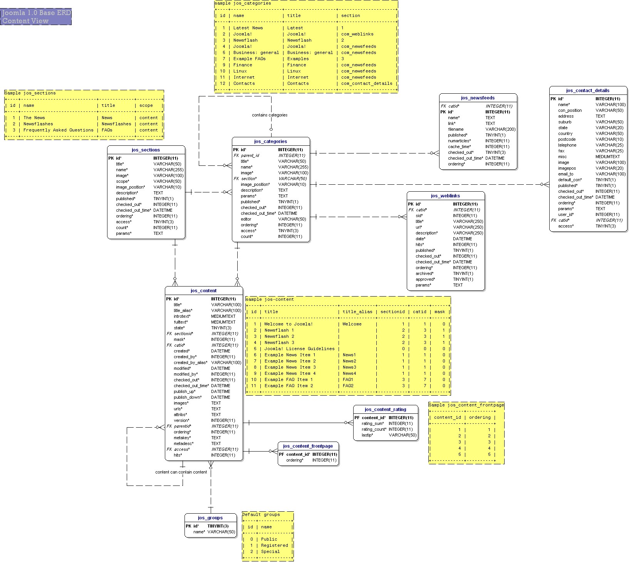
Task: Select 'Frequently Asked Questions' in sample sections
Action: 59,130
